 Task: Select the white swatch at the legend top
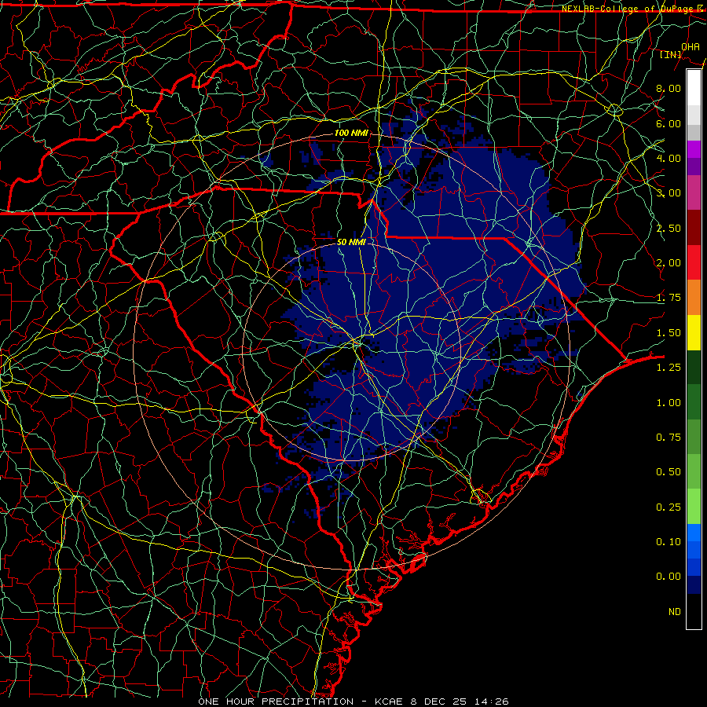694,88
